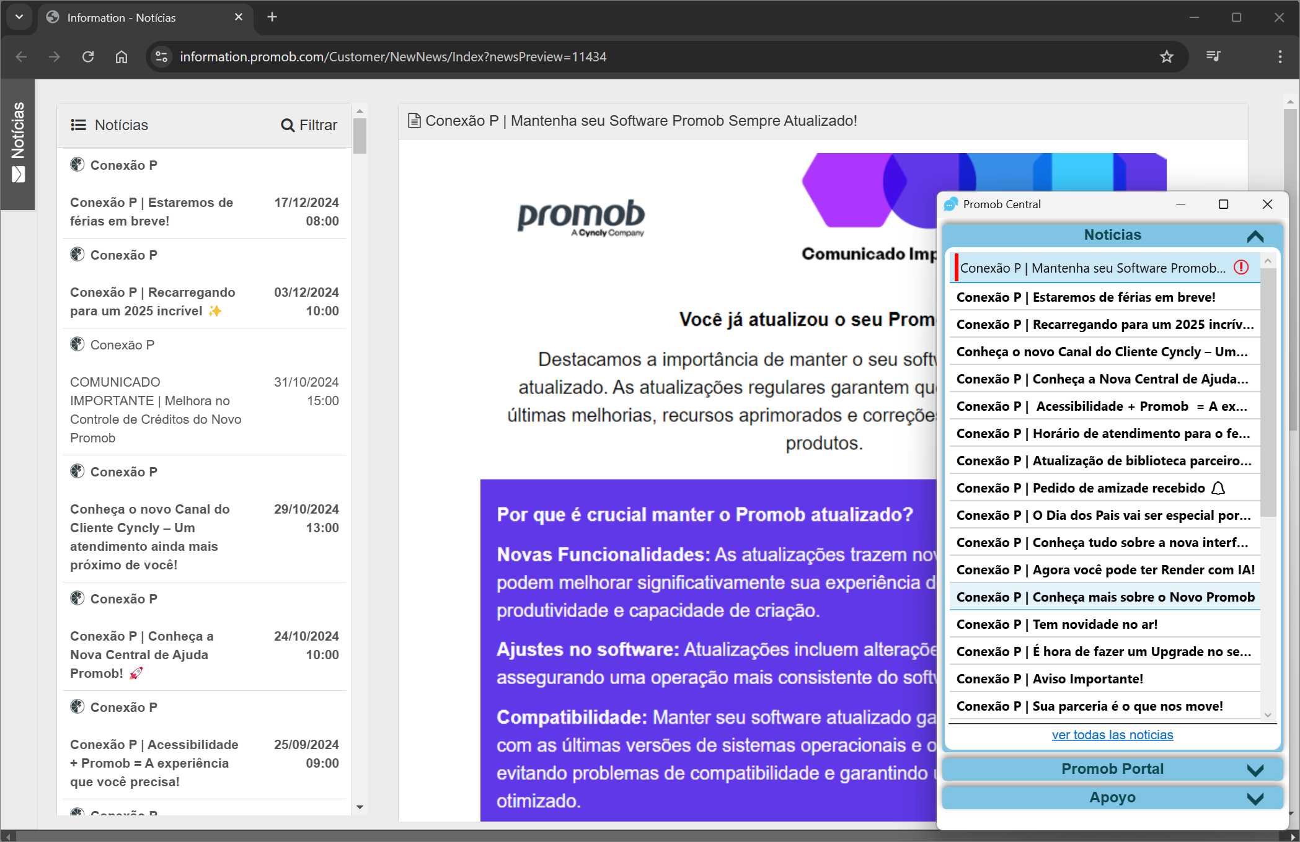Click the browser back arrow
This screenshot has height=842, width=1300.
tap(21, 57)
